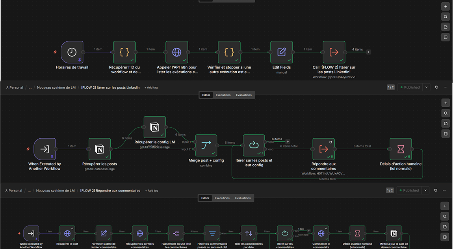Viewport: 453px width, 249px height.
Task: Open the 'Récupérer l'ID du workflow' code node
Action: 124,52
